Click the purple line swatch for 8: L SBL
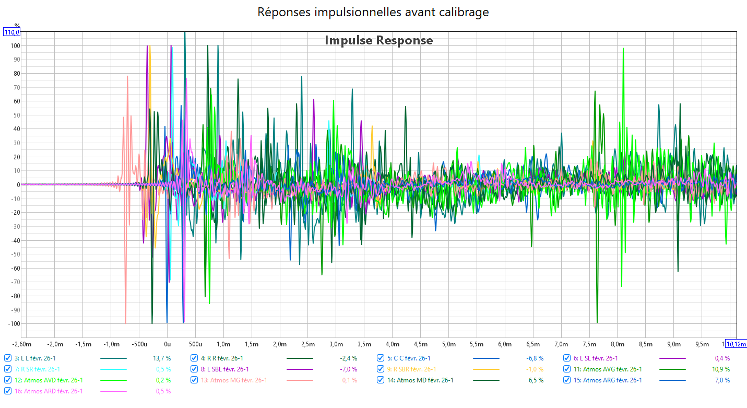 pyautogui.click(x=300, y=369)
